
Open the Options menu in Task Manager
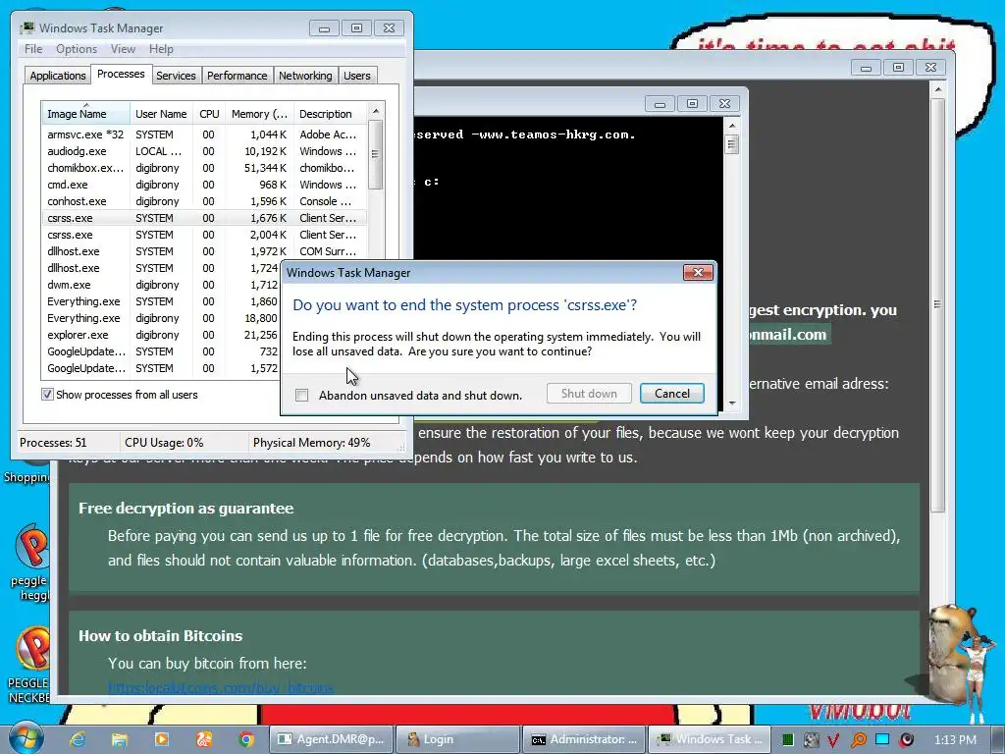77,49
